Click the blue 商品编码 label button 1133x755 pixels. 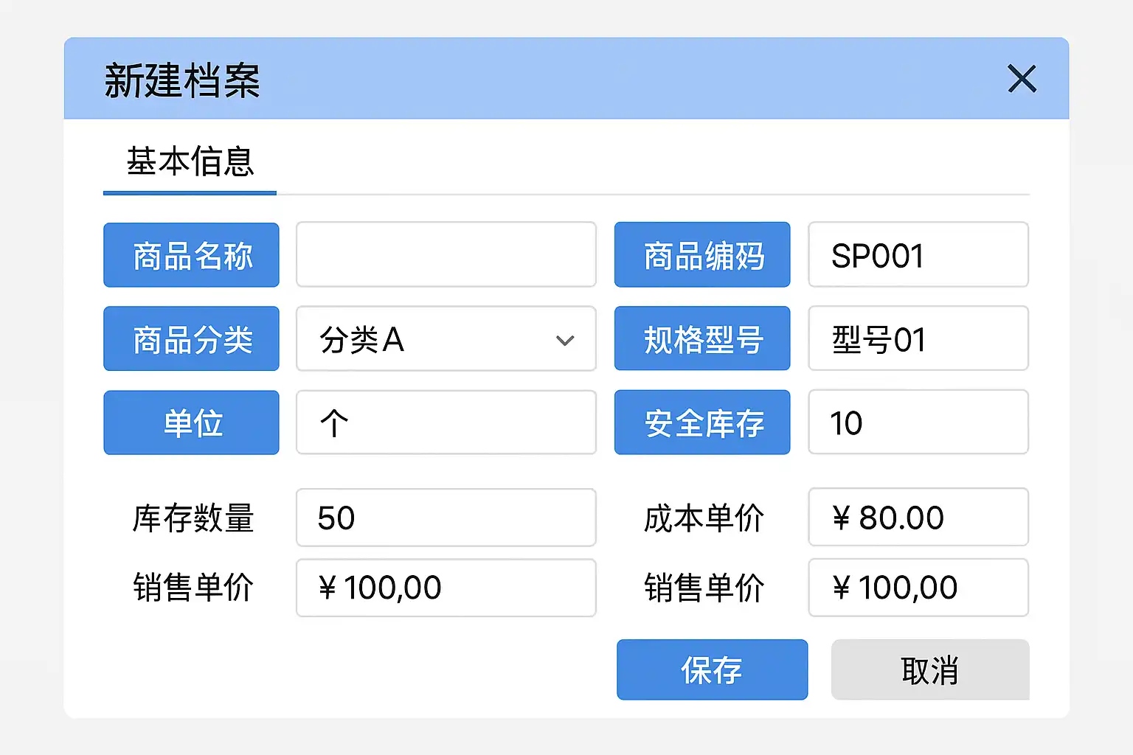(x=702, y=255)
